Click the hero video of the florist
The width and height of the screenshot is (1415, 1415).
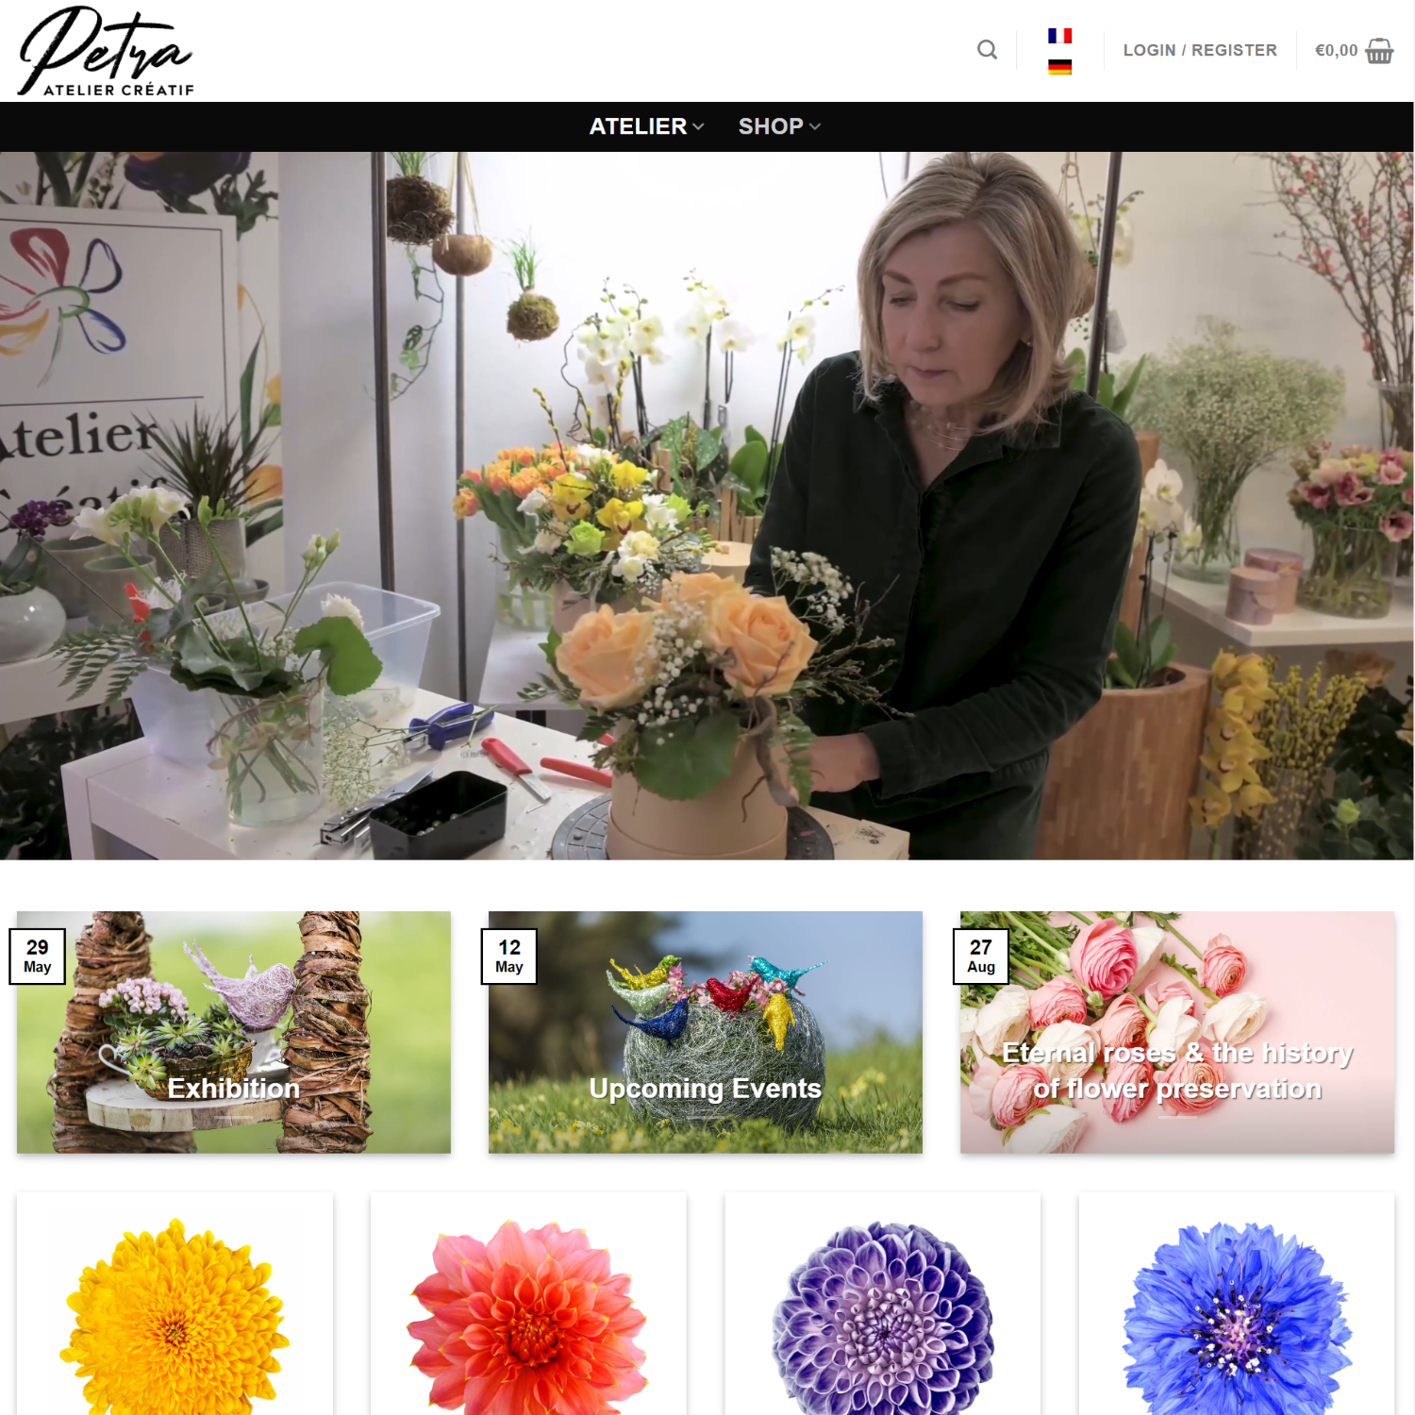point(707,506)
